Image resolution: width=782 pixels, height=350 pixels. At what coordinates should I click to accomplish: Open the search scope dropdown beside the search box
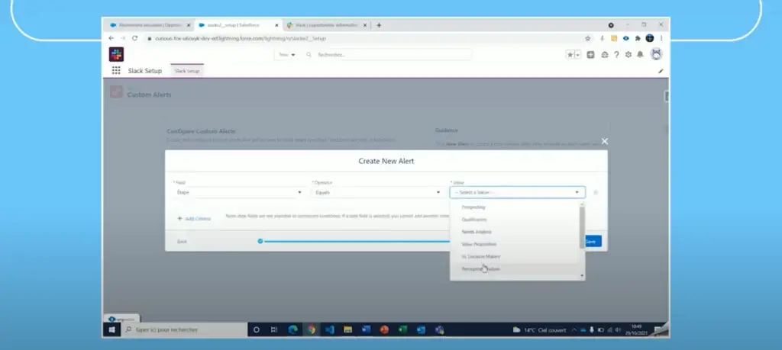pos(287,55)
